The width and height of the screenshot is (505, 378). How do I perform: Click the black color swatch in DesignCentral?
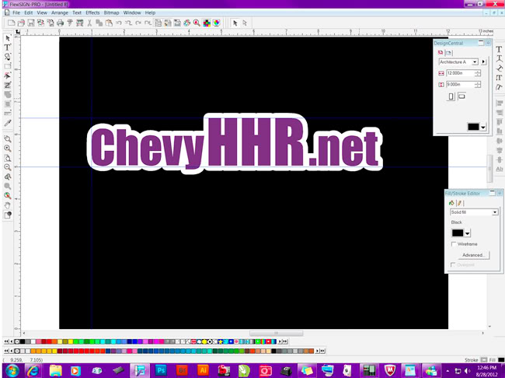coord(473,127)
